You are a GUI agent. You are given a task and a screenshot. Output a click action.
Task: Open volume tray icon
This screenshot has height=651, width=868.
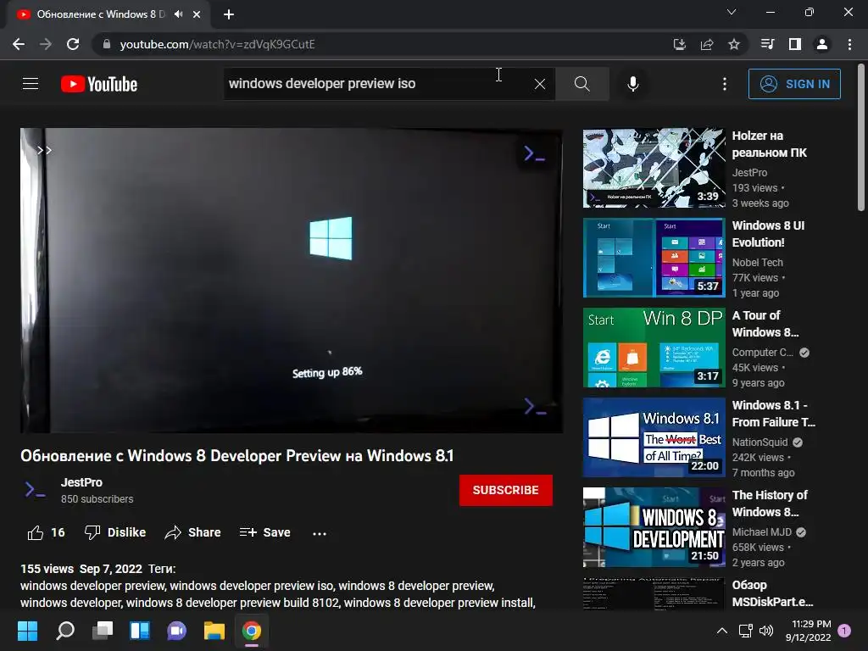click(766, 631)
